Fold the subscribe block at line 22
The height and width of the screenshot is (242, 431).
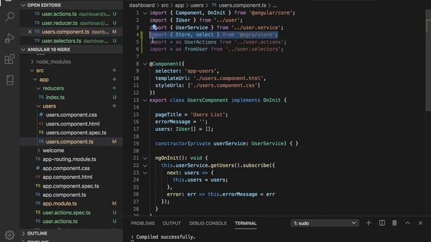145,165
